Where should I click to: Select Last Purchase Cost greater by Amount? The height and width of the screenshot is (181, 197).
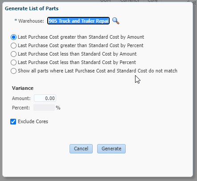tap(13, 37)
